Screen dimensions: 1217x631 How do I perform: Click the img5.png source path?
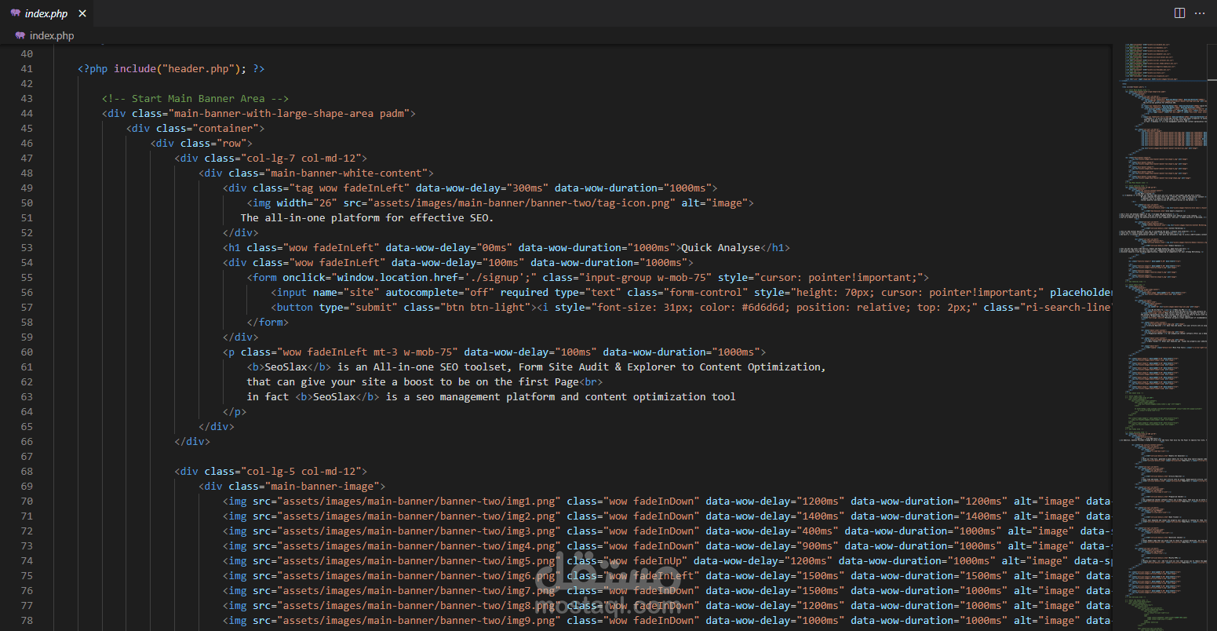click(x=419, y=560)
